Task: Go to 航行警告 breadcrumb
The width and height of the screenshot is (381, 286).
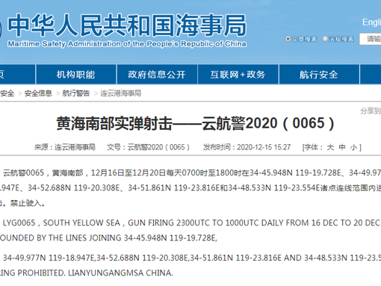Action: [x=75, y=93]
